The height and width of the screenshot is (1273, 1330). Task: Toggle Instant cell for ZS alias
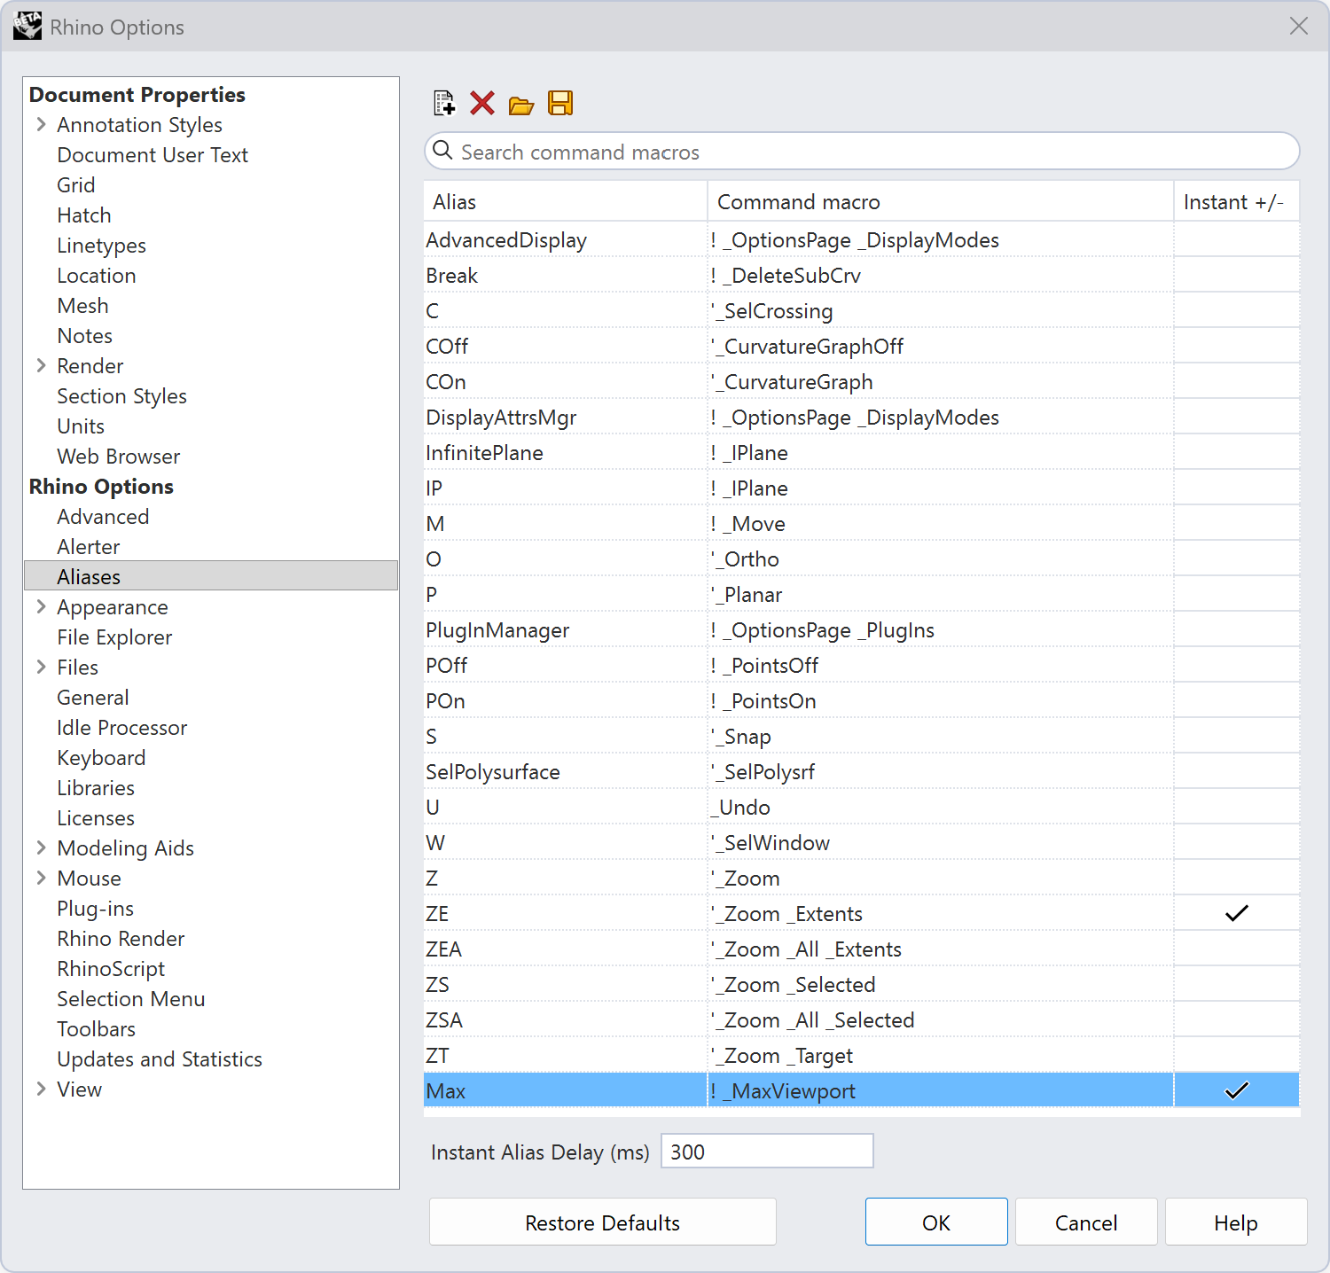point(1237,984)
